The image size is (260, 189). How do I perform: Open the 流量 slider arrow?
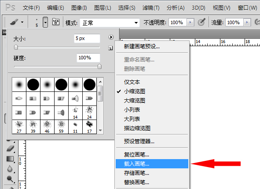(x=247, y=22)
